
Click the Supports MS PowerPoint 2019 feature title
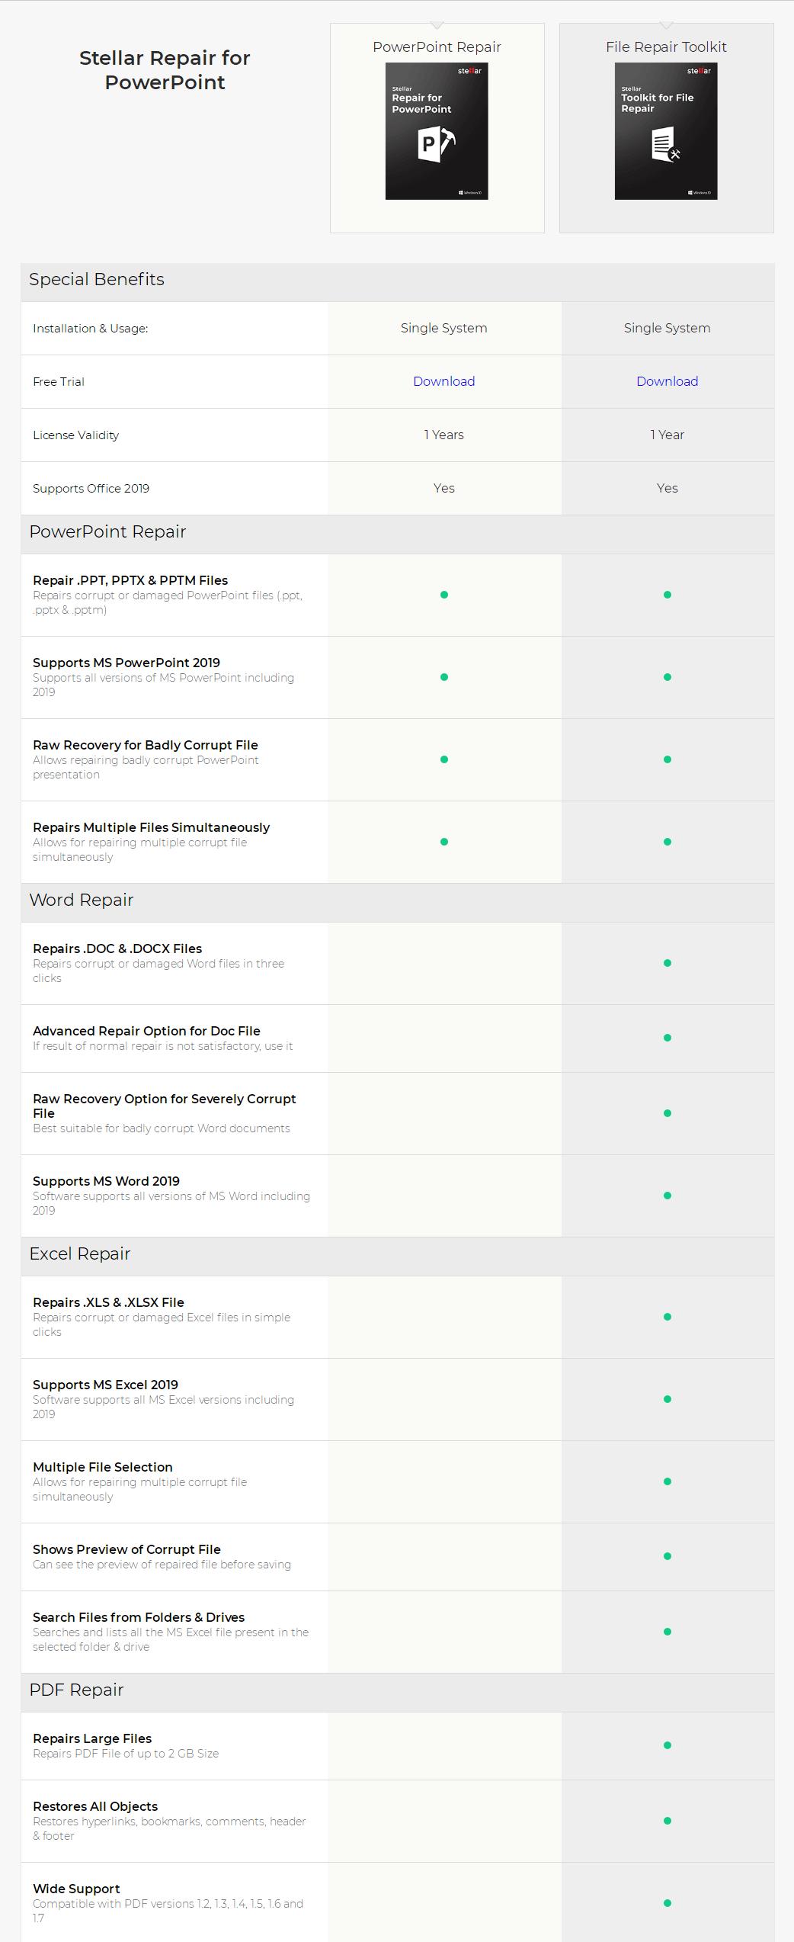[x=126, y=663]
